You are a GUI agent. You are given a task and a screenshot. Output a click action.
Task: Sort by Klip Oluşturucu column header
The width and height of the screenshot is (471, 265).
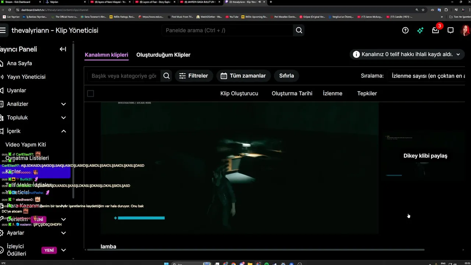239,93
